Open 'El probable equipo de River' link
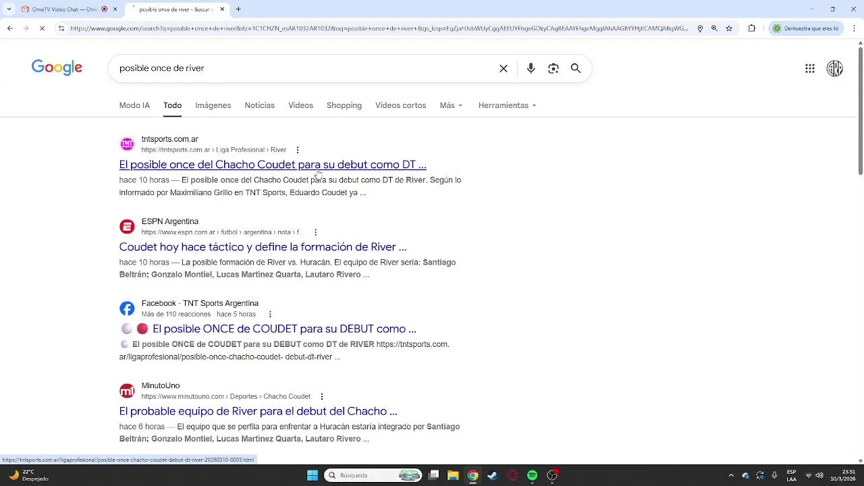Screen dimensions: 864x486 pos(258,412)
